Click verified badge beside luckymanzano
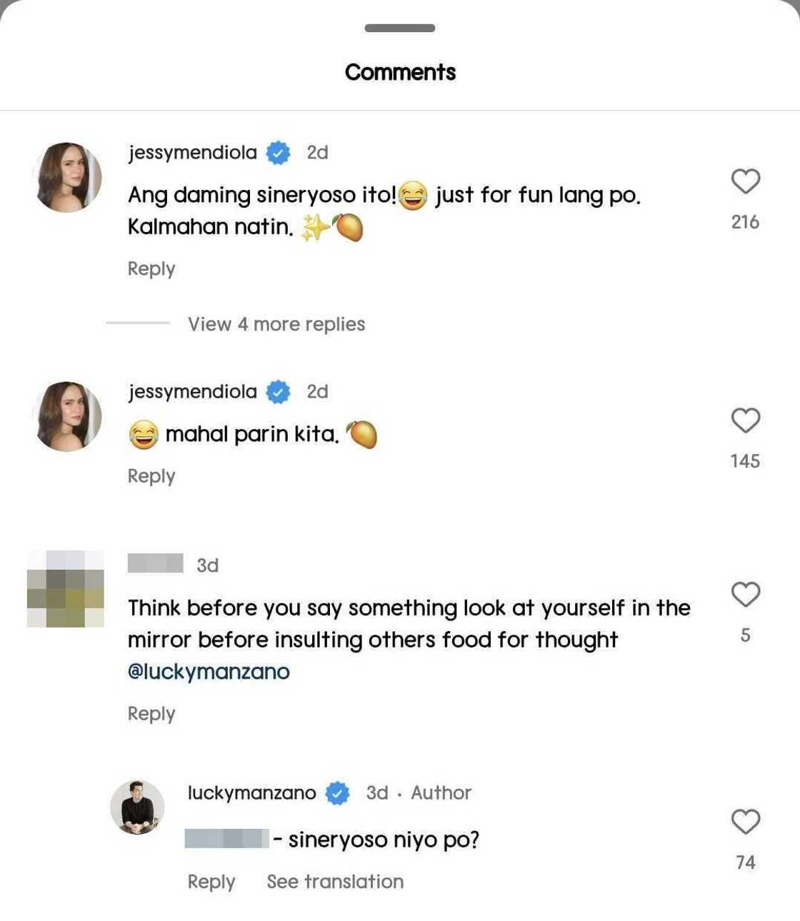 (x=338, y=793)
